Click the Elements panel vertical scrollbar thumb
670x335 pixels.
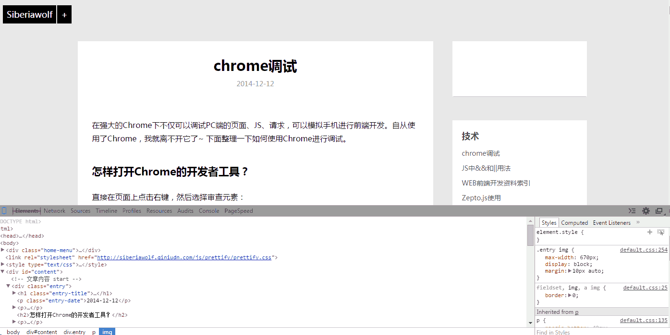tap(530, 235)
